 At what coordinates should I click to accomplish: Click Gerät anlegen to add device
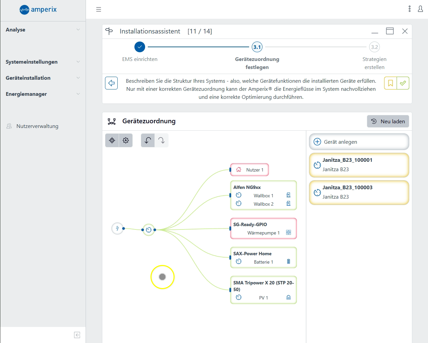click(359, 142)
